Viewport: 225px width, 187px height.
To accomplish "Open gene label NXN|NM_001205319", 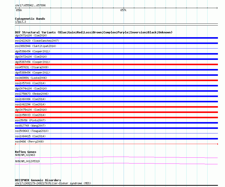I will coord(27,161).
